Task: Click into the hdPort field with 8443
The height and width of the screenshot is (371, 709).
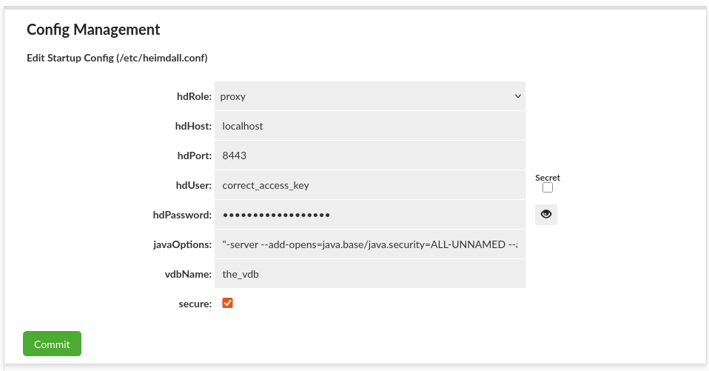Action: click(370, 156)
